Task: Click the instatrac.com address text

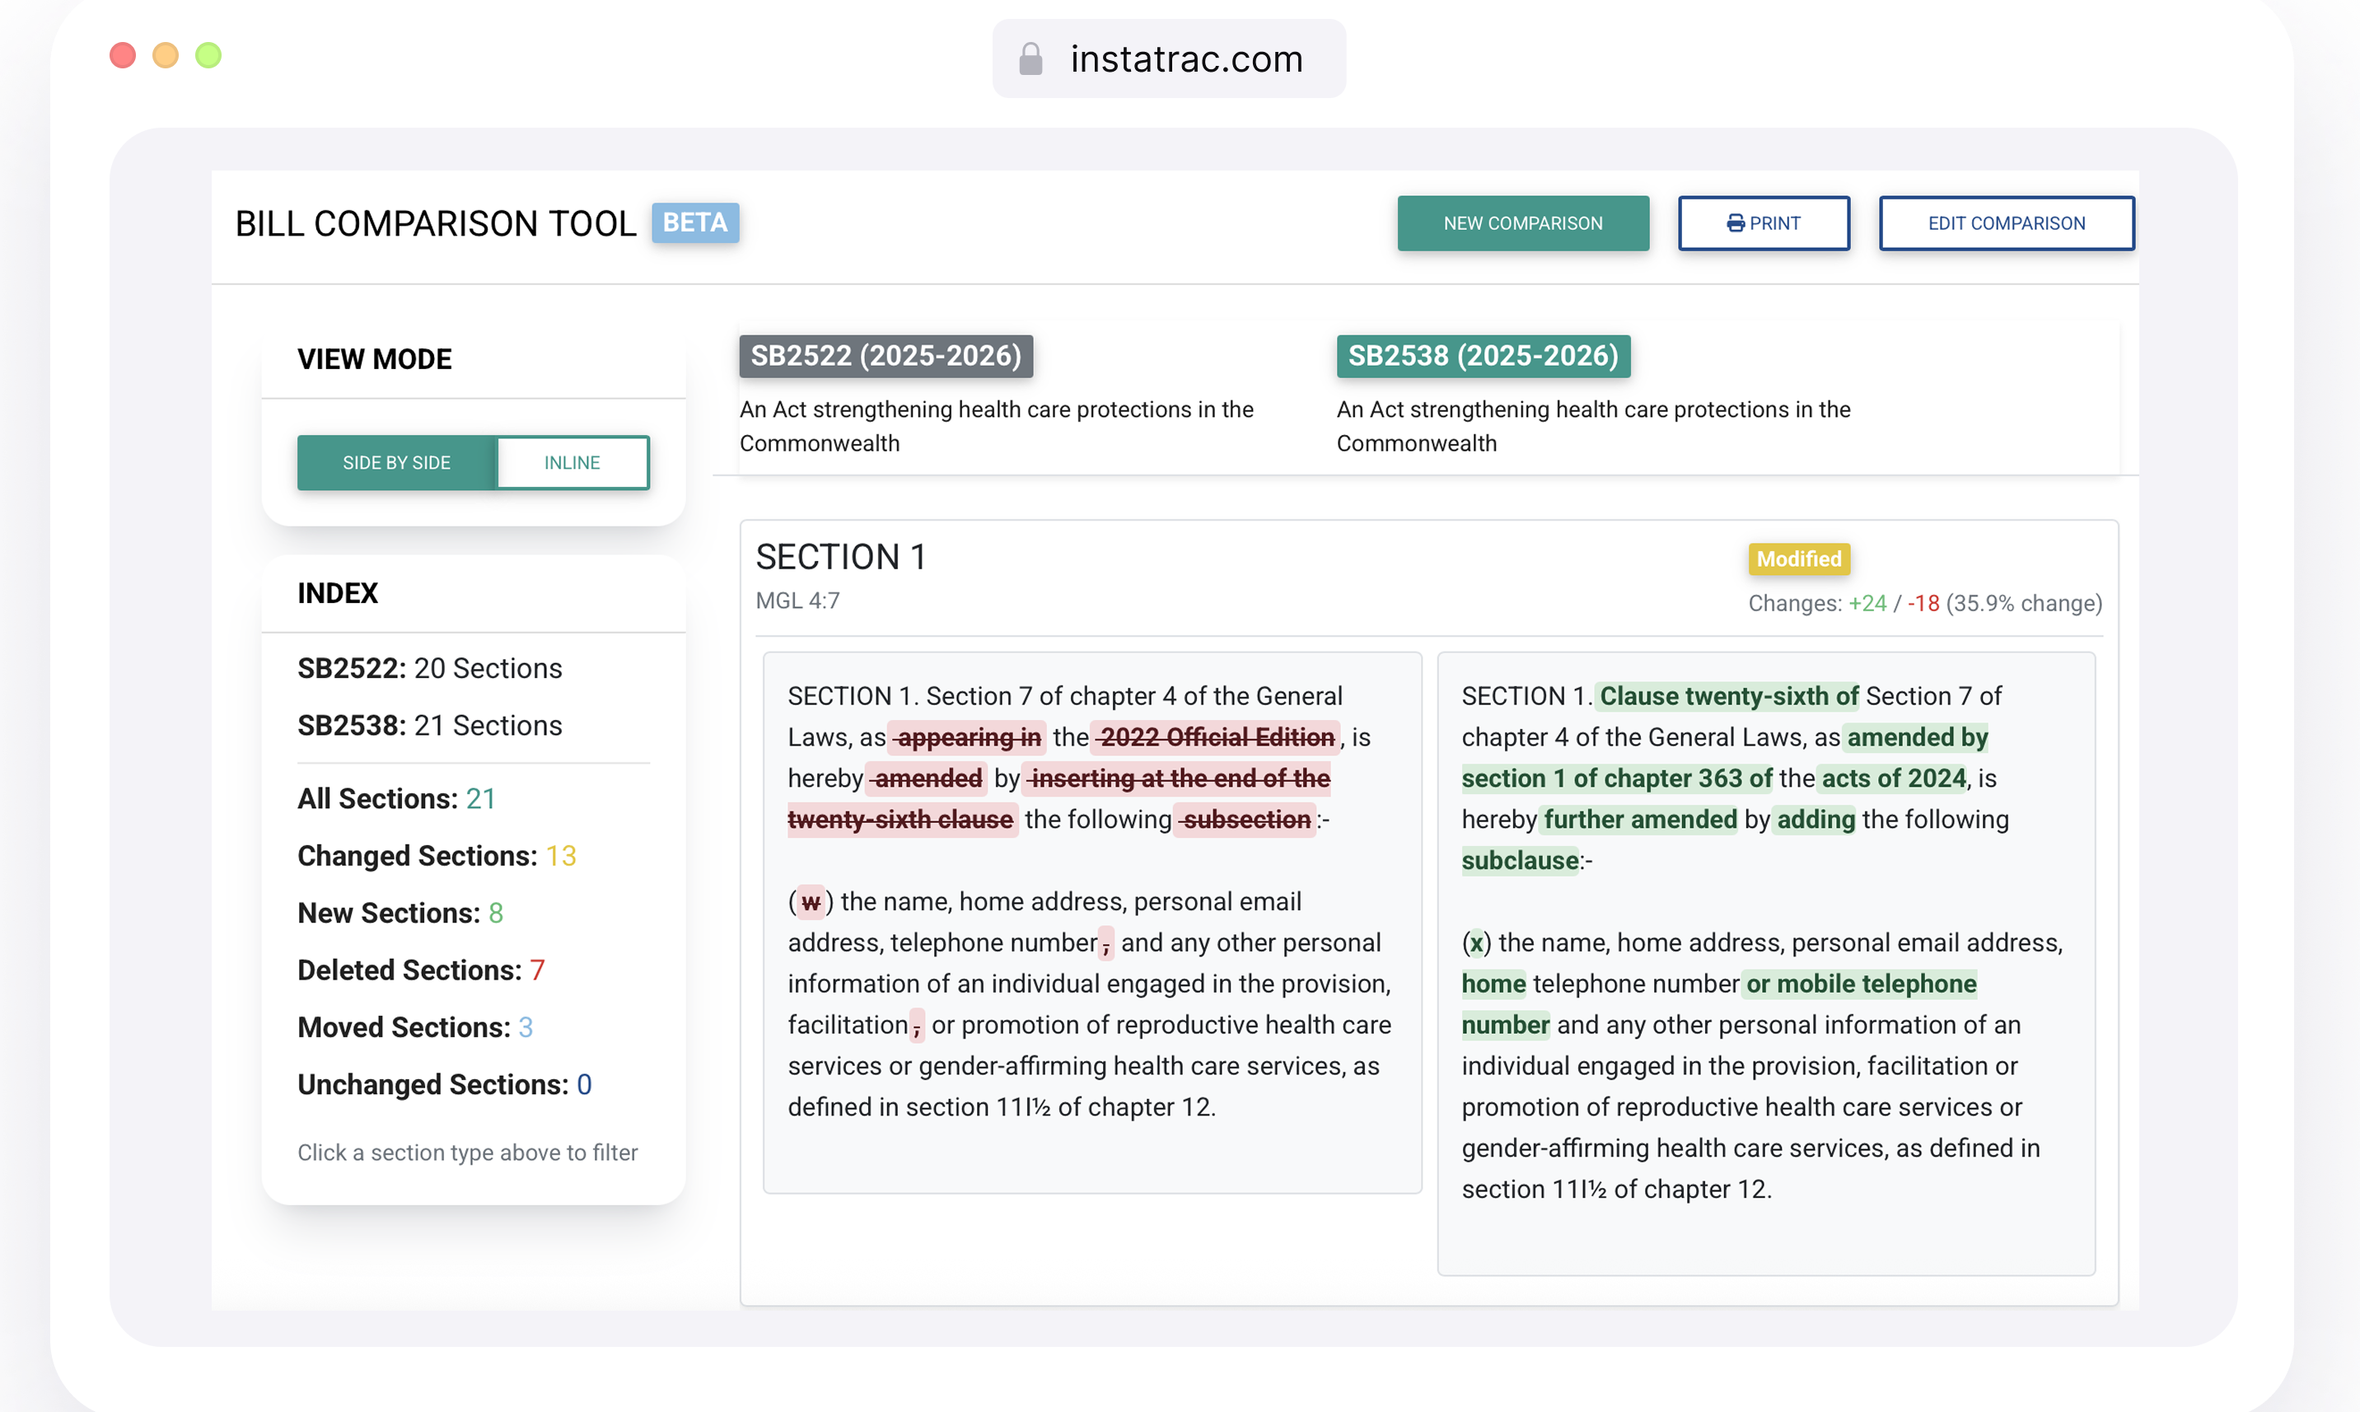Action: [1186, 59]
